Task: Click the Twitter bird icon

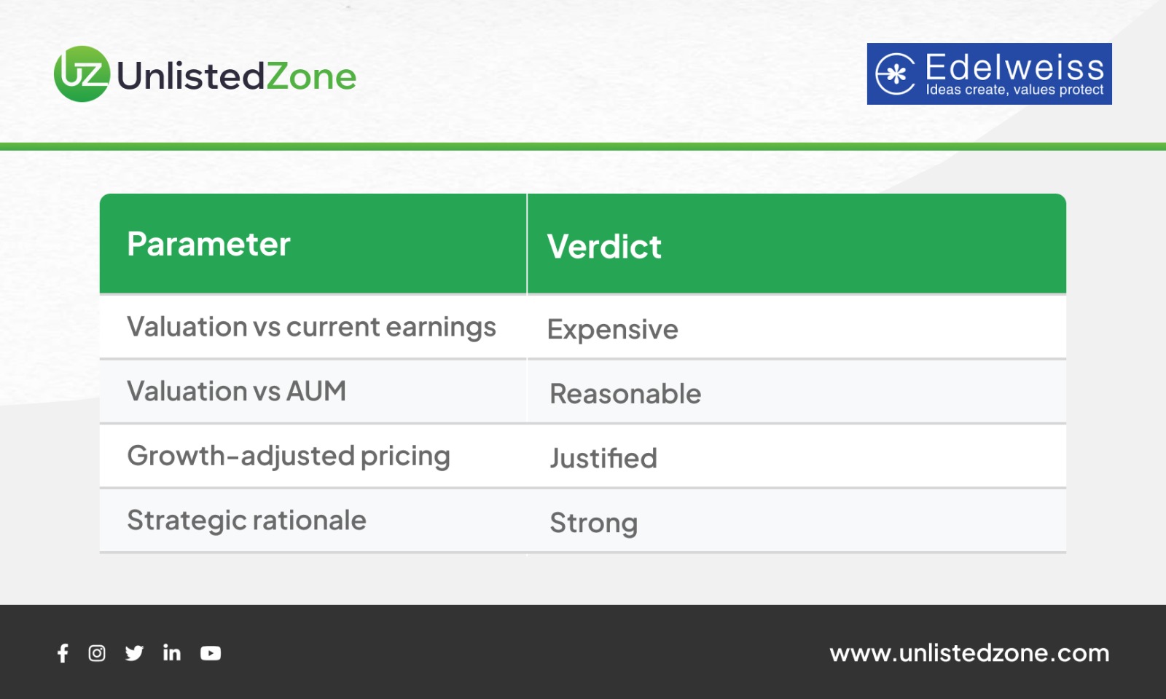Action: pyautogui.click(x=134, y=653)
